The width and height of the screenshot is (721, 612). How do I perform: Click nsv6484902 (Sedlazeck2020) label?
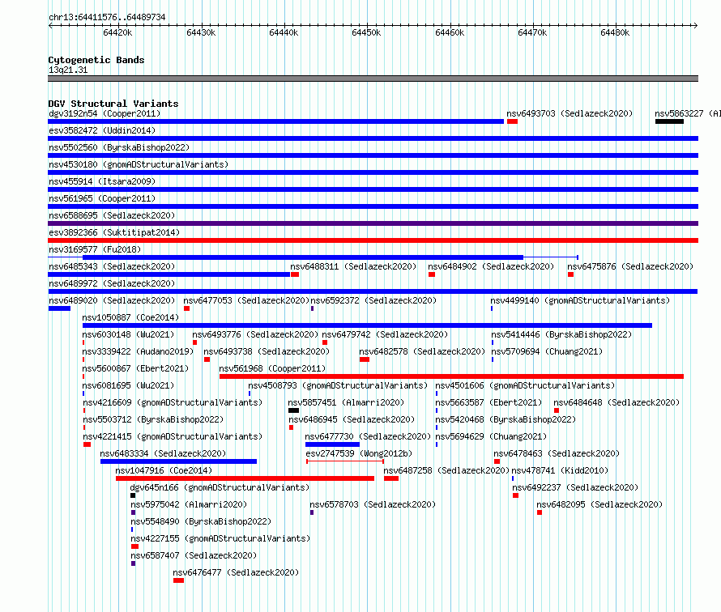491,266
